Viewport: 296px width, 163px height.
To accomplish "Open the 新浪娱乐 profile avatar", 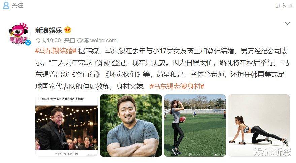I will (x=19, y=34).
